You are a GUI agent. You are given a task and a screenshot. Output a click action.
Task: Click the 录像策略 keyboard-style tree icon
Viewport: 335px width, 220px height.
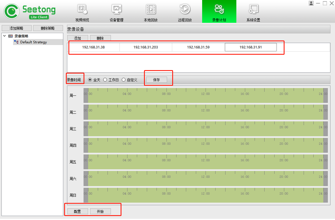[x=11, y=36]
